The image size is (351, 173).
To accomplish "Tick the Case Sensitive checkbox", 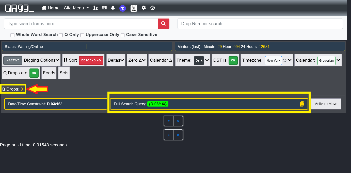I will click(123, 35).
